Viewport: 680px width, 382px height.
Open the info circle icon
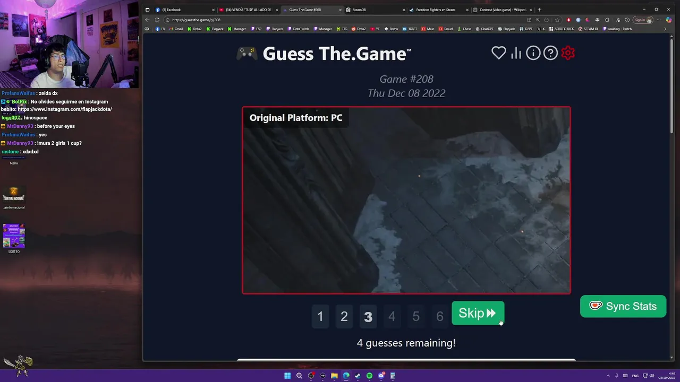point(533,53)
